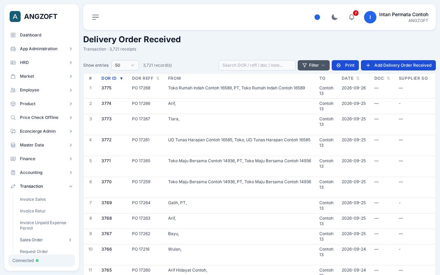
Task: Open the Filter dropdown button
Action: tap(313, 65)
